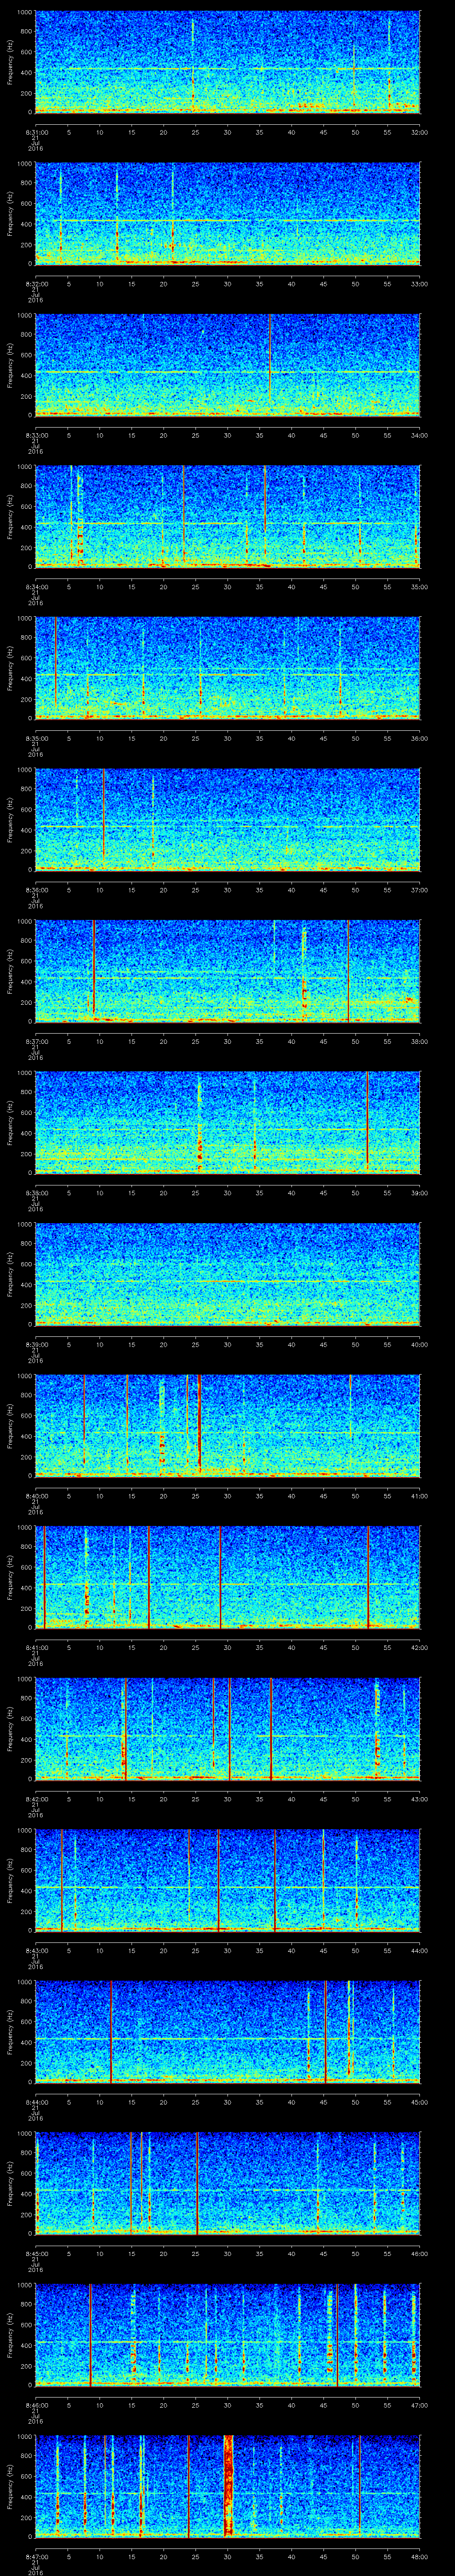Pick the spectrogram panel starting at 8:45:00
This screenshot has width=455, height=2576.
(x=227, y=2183)
